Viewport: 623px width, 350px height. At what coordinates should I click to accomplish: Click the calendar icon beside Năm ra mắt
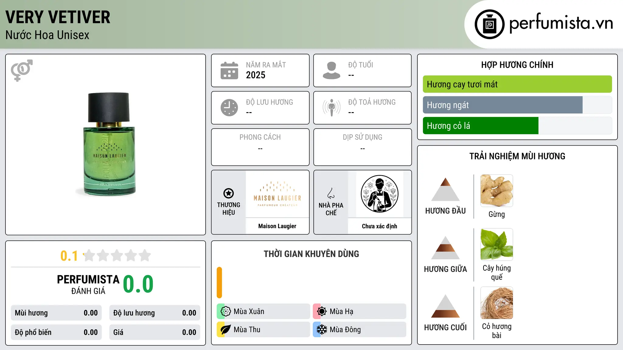229,70
